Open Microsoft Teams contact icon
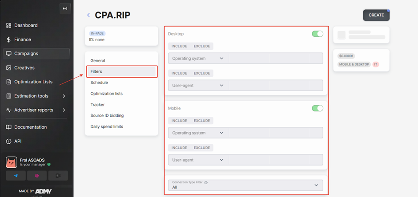Screen dimensions: 418x197 (57, 176)
